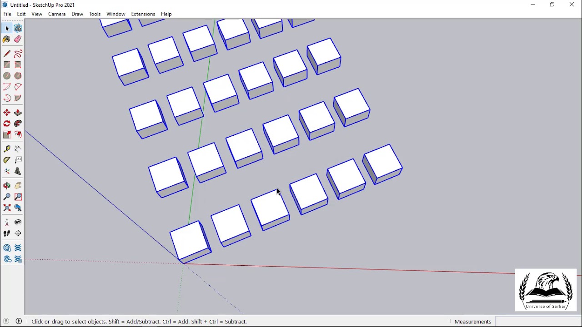Open the Extension Manager icon
Screen dimensions: 582x327
click(18, 259)
